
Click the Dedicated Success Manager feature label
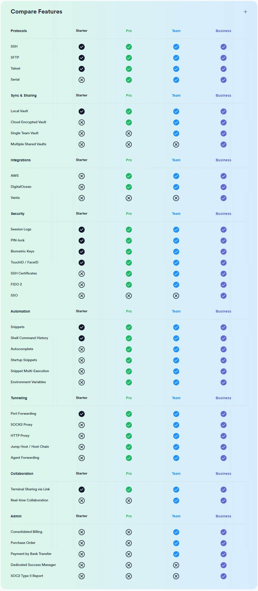[x=33, y=565]
